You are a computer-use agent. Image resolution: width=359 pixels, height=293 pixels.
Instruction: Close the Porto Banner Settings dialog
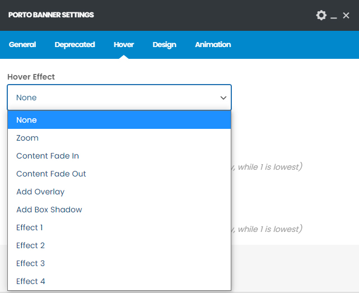tap(346, 16)
